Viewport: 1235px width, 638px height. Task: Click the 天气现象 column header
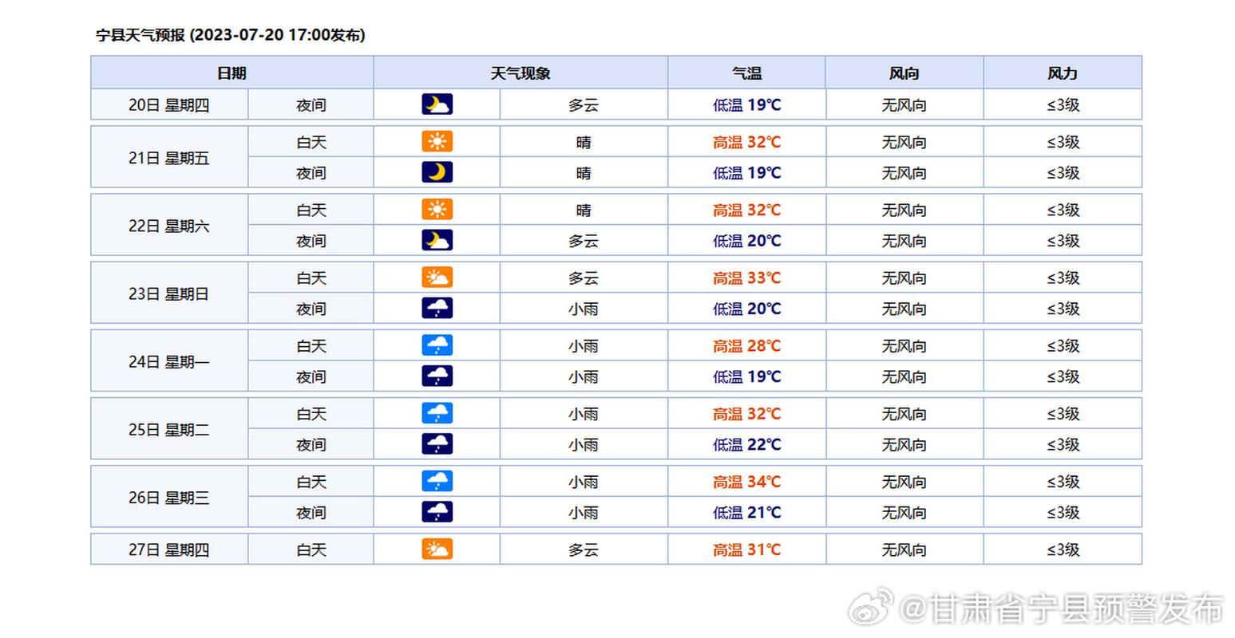519,73
